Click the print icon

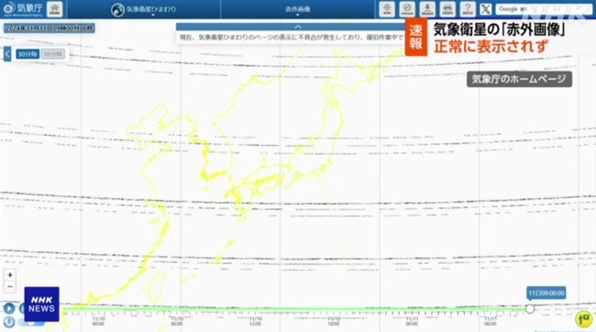pos(447,9)
